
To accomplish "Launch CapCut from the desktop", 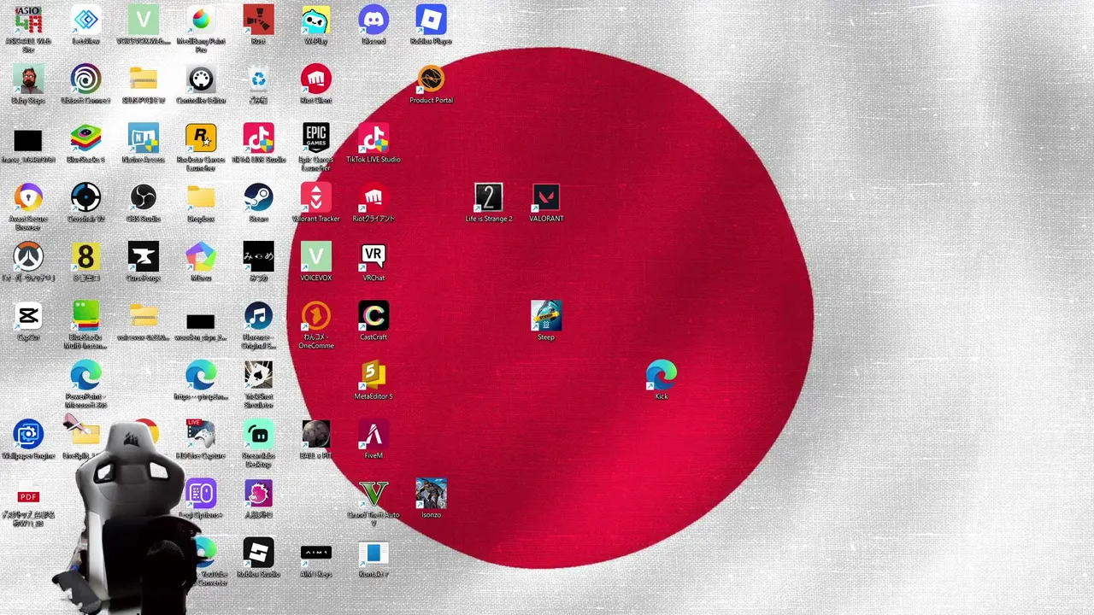I will coord(28,316).
